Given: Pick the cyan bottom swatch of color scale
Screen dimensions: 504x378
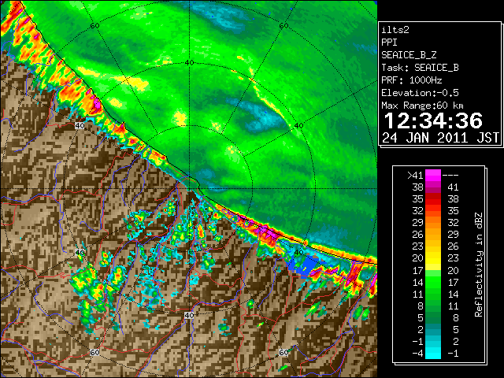Looking at the screenshot, I should [x=433, y=352].
